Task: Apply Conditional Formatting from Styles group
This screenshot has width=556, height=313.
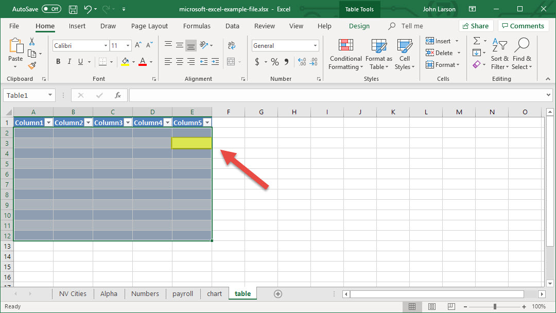Action: click(x=345, y=54)
